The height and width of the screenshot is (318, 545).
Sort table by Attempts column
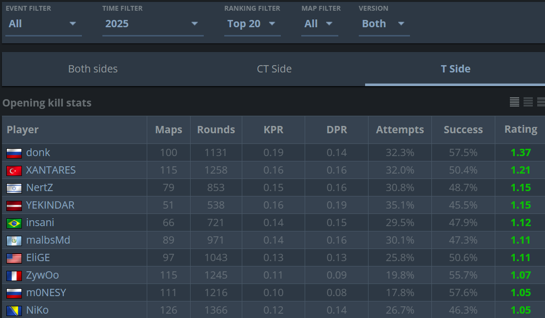click(x=400, y=130)
